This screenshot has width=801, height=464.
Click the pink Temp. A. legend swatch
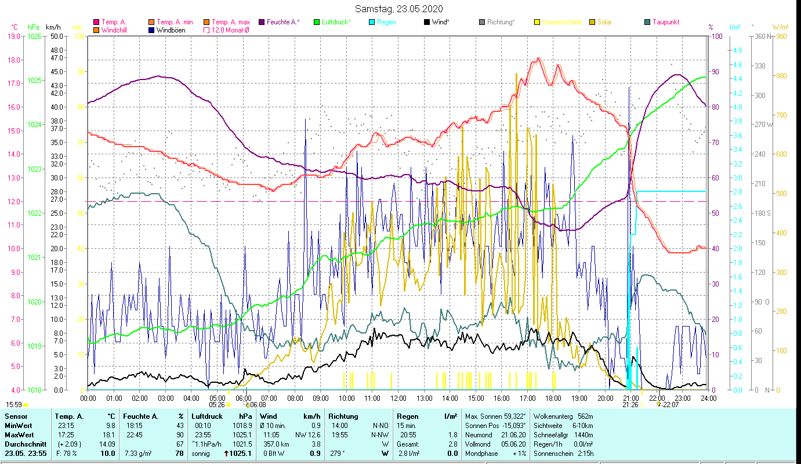[96, 22]
